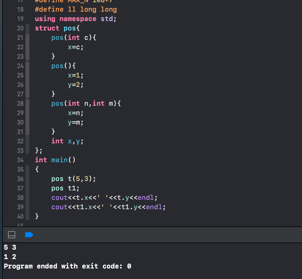
Task: Click console output '1 2'
Action: 10,257
